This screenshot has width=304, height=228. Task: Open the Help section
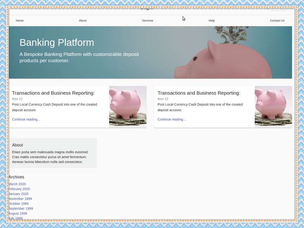coord(212,20)
